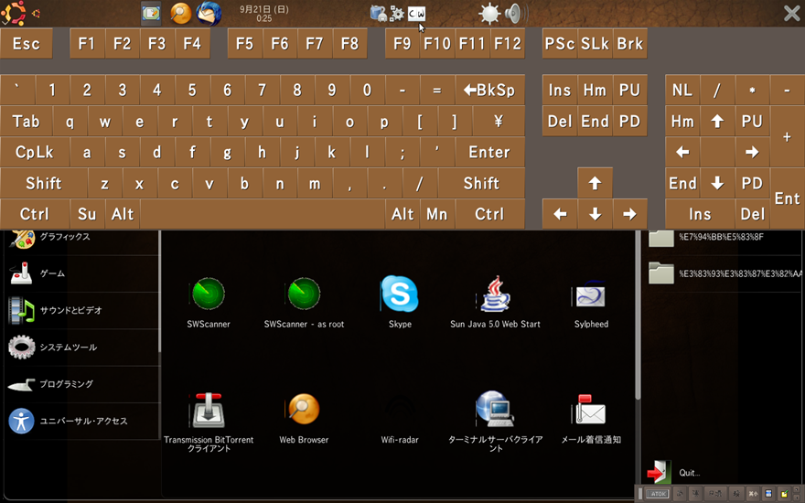Launch Skype from the applications grid
The image size is (805, 503).
point(400,295)
